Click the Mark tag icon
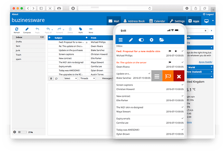The image size is (223, 151). (x=80, y=29)
